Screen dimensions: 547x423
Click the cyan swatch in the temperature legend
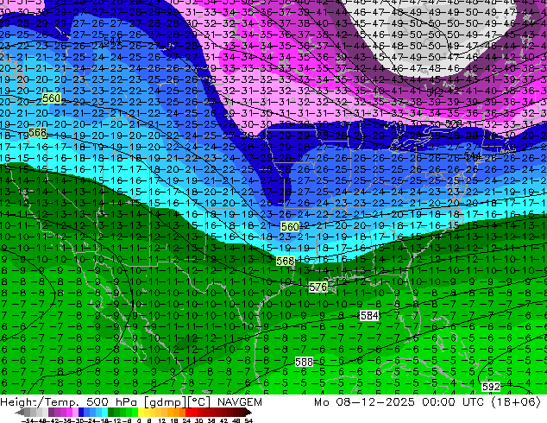point(104,413)
